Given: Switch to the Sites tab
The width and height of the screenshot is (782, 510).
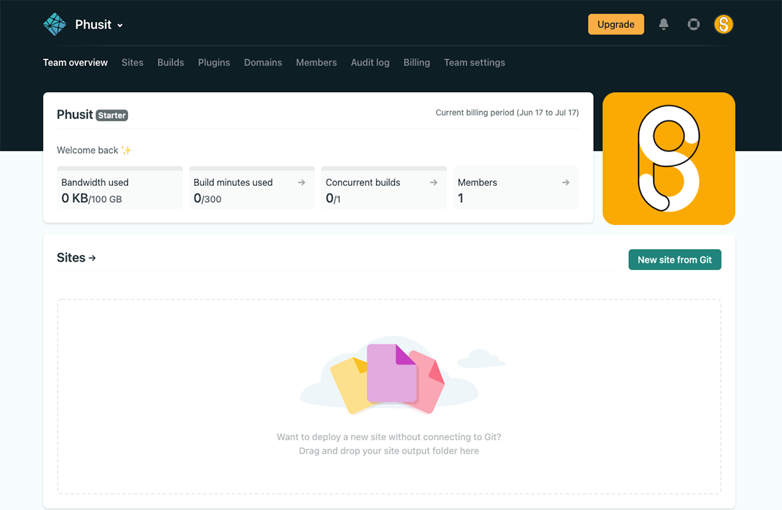Looking at the screenshot, I should [x=132, y=63].
